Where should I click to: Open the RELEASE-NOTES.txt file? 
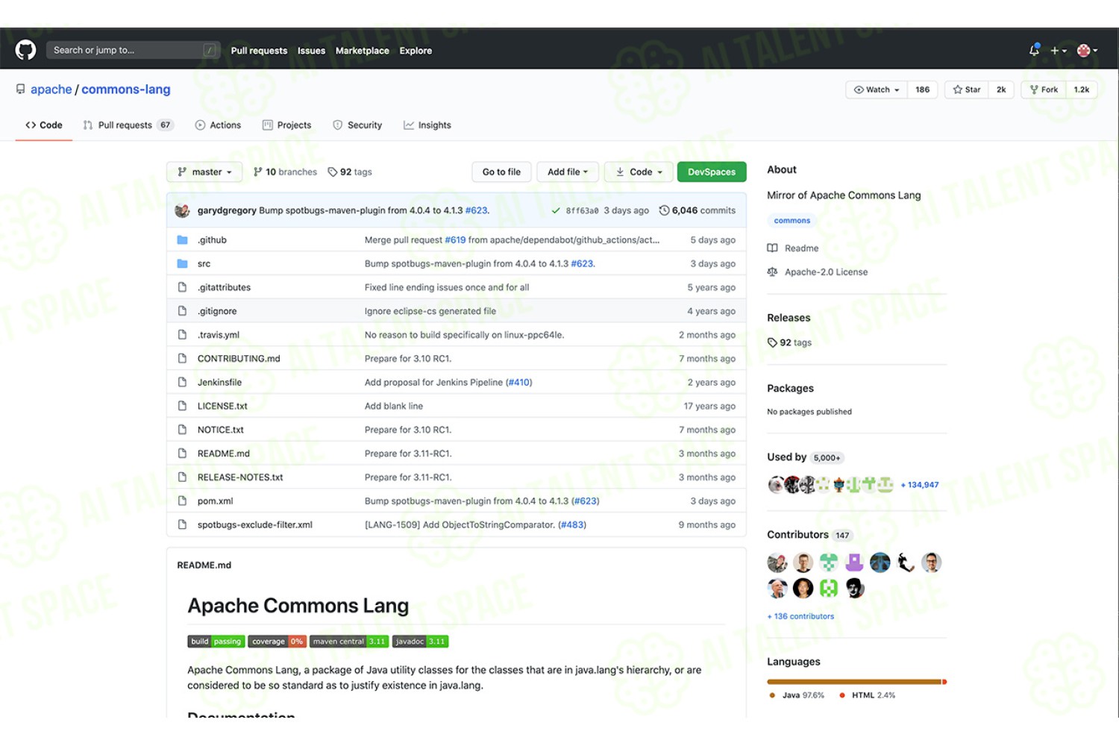pos(240,477)
